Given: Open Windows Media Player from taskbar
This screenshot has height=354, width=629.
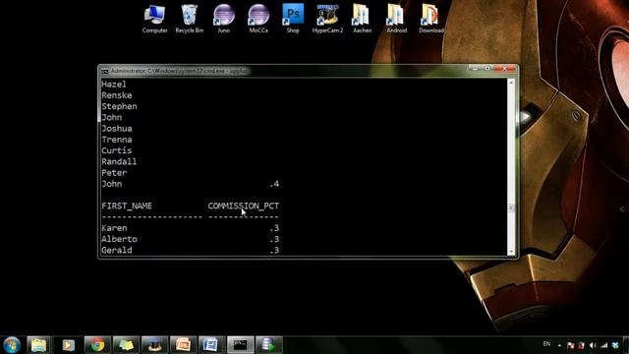Looking at the screenshot, I should click(68, 345).
